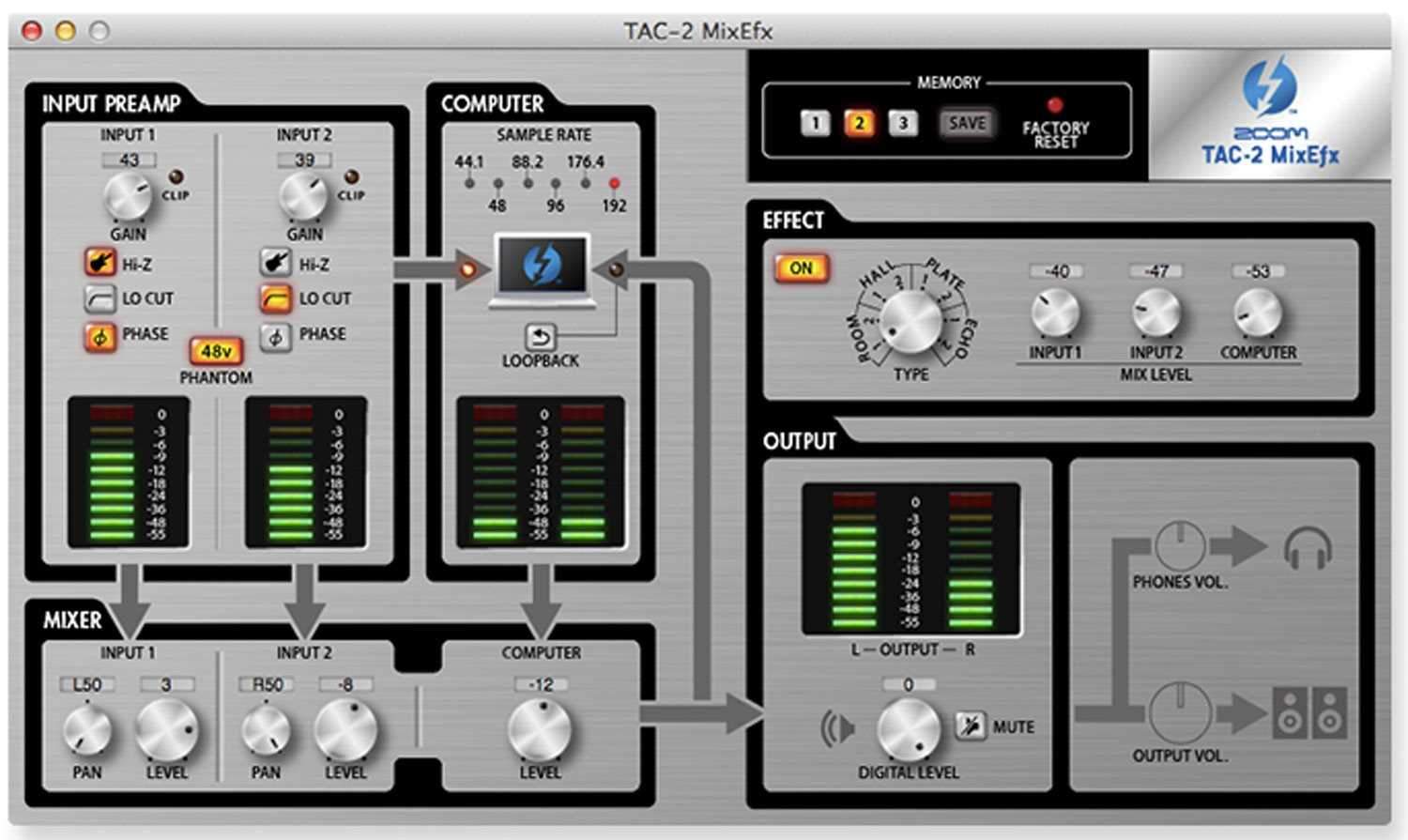Select memory preset 1
This screenshot has width=1408, height=840.
tap(815, 123)
